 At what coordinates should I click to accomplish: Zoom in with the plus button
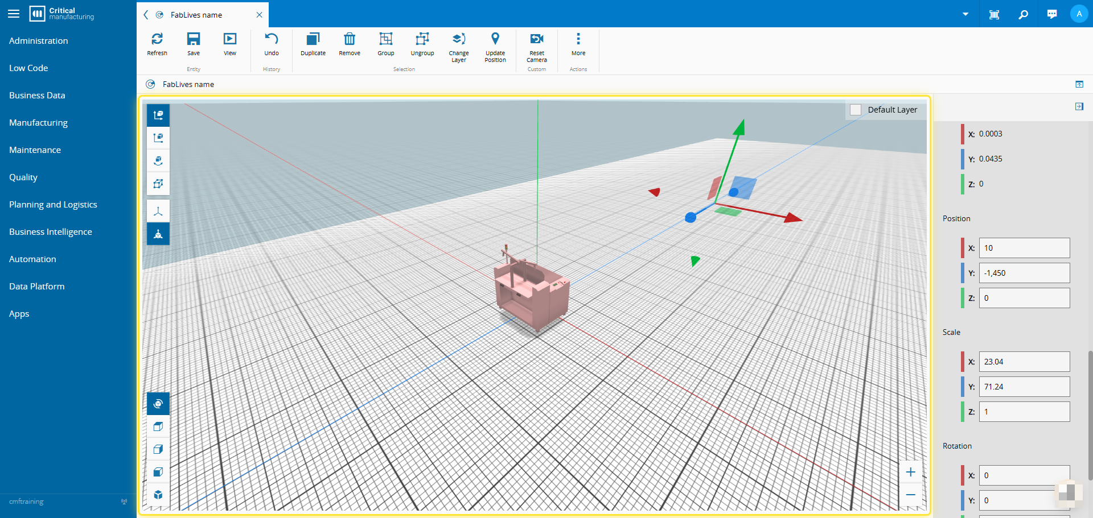point(910,472)
